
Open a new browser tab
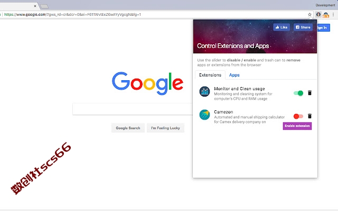tap(44, 6)
